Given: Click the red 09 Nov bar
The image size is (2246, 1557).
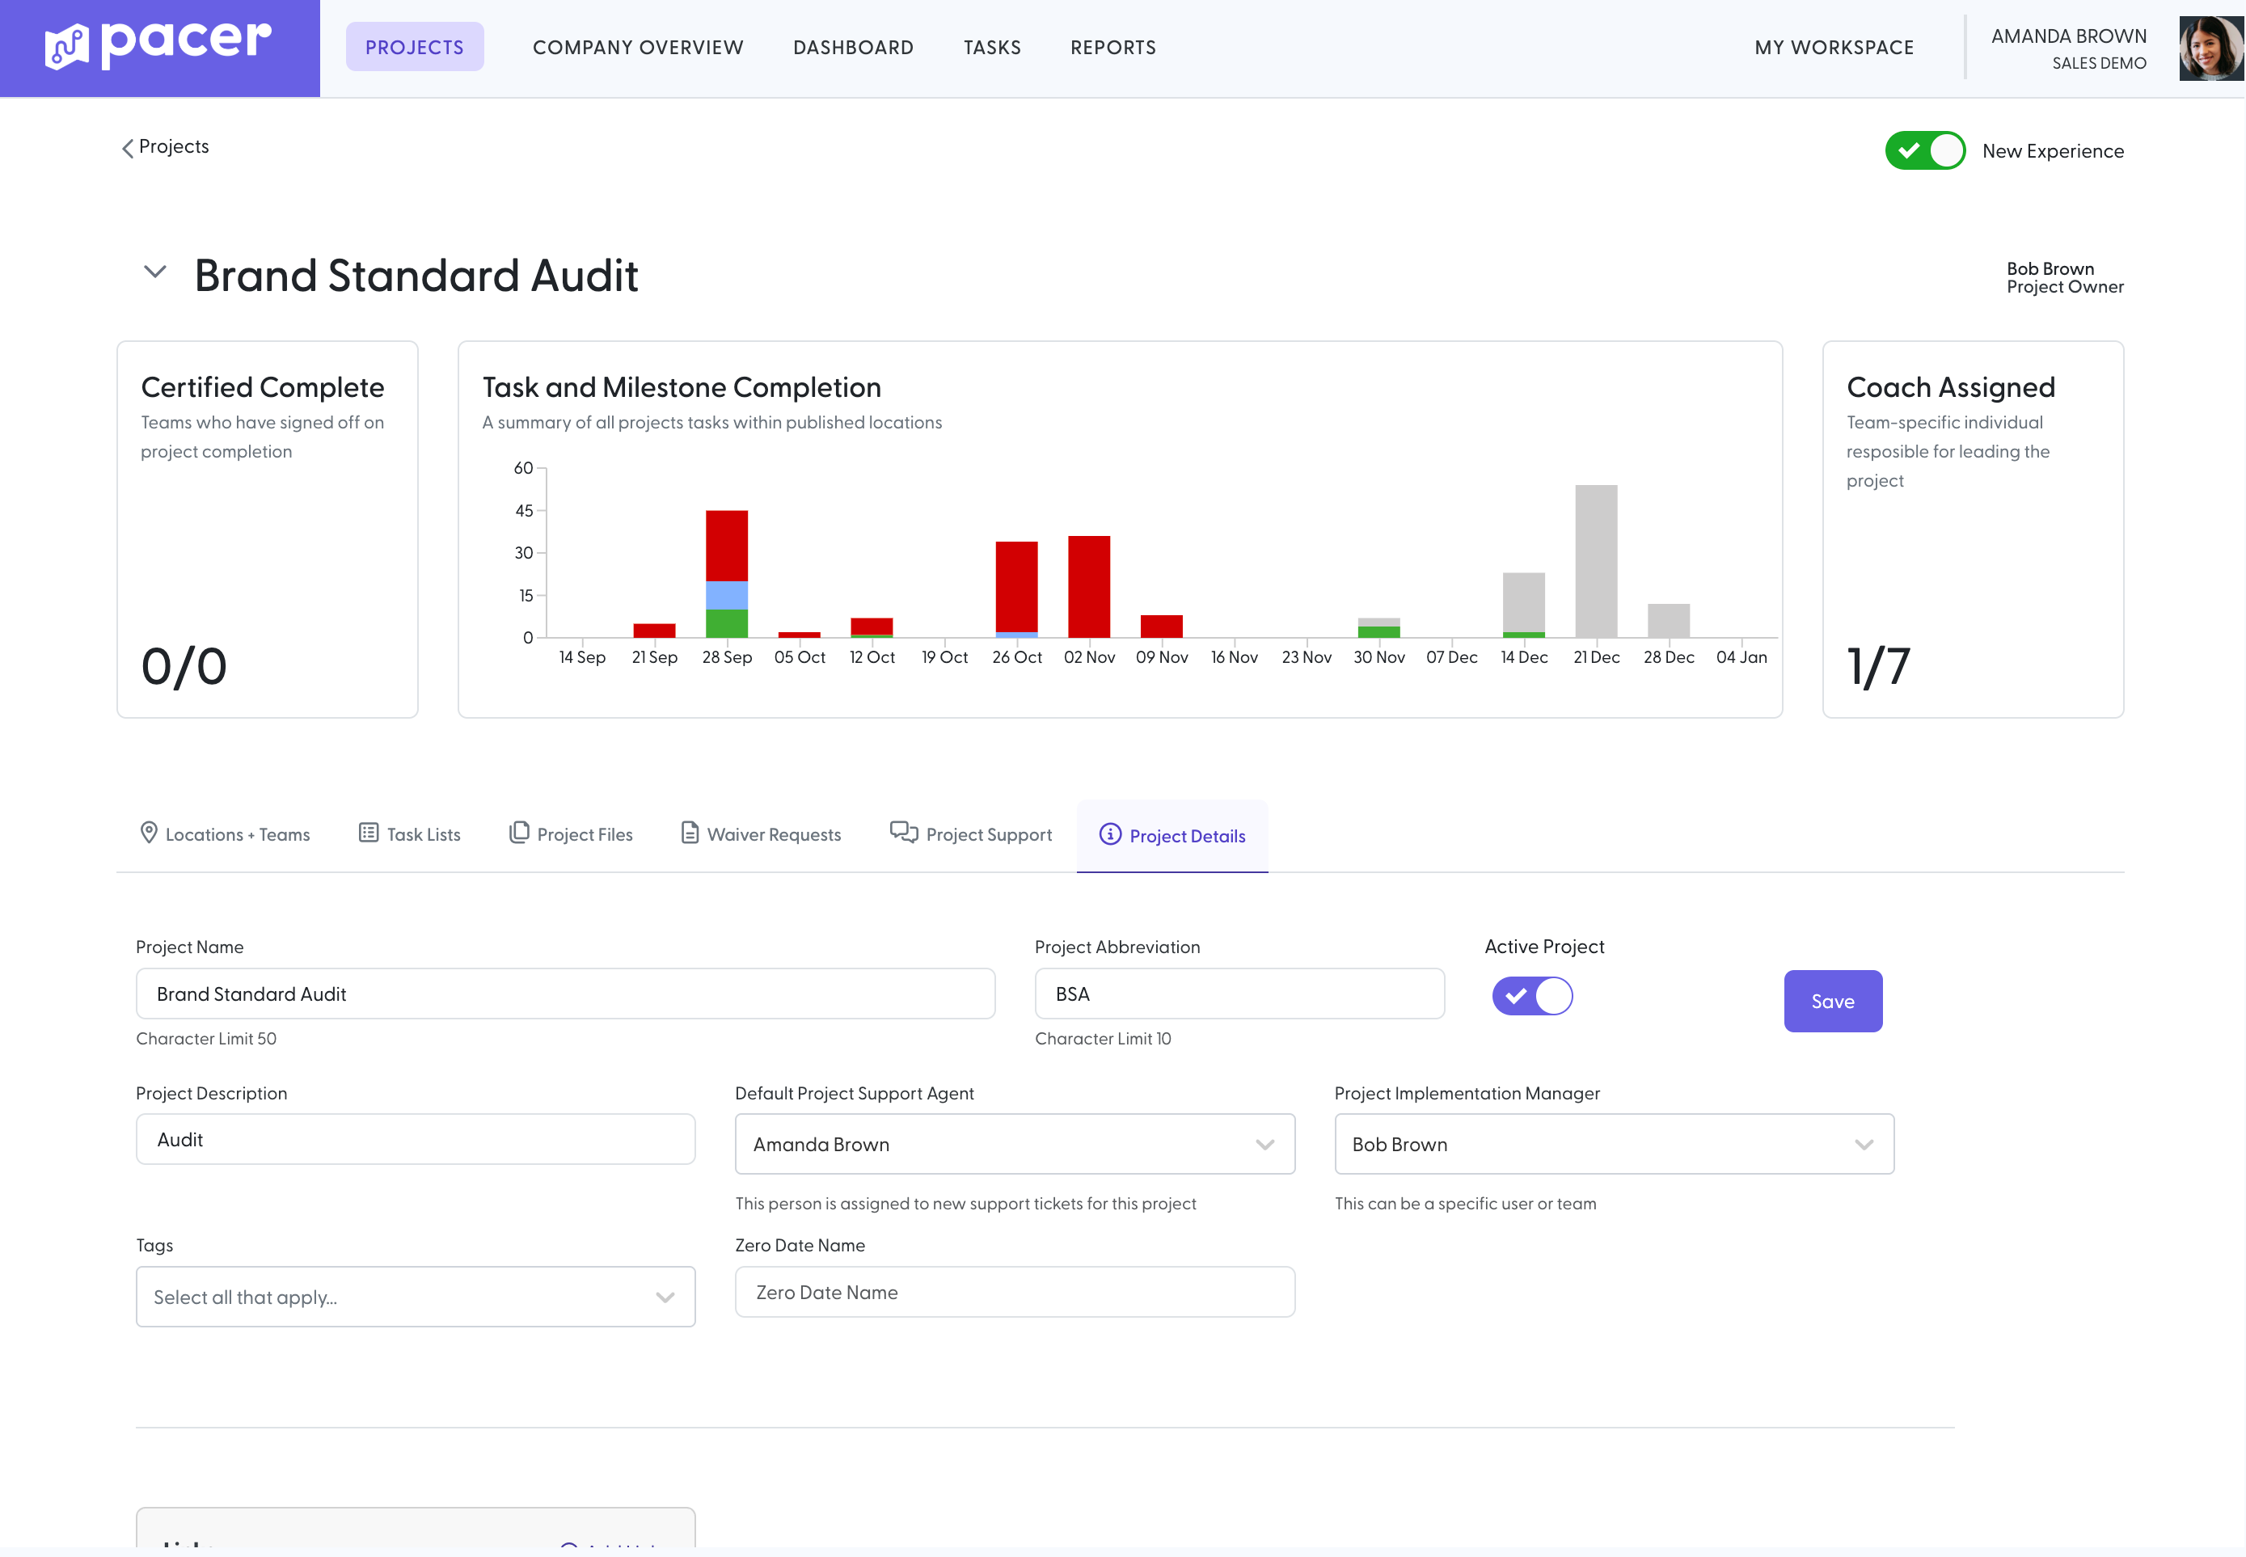Looking at the screenshot, I should click(1161, 627).
